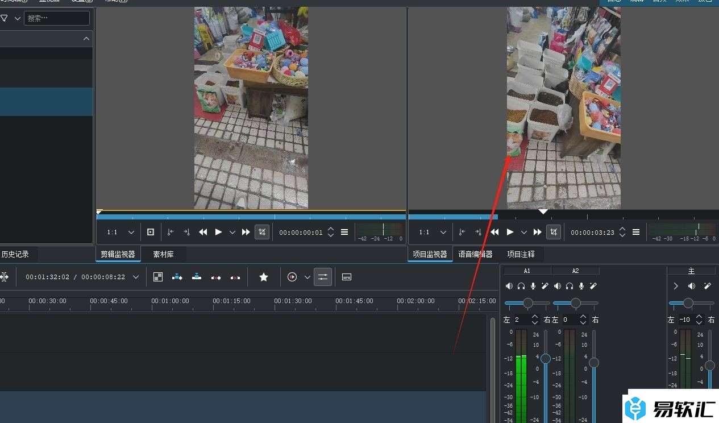Expand the master channel chevron

[x=676, y=286]
